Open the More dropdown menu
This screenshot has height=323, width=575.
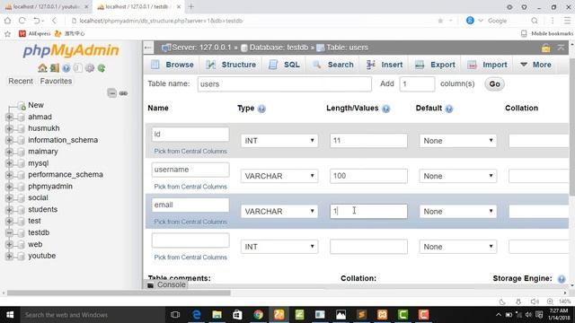click(x=535, y=65)
